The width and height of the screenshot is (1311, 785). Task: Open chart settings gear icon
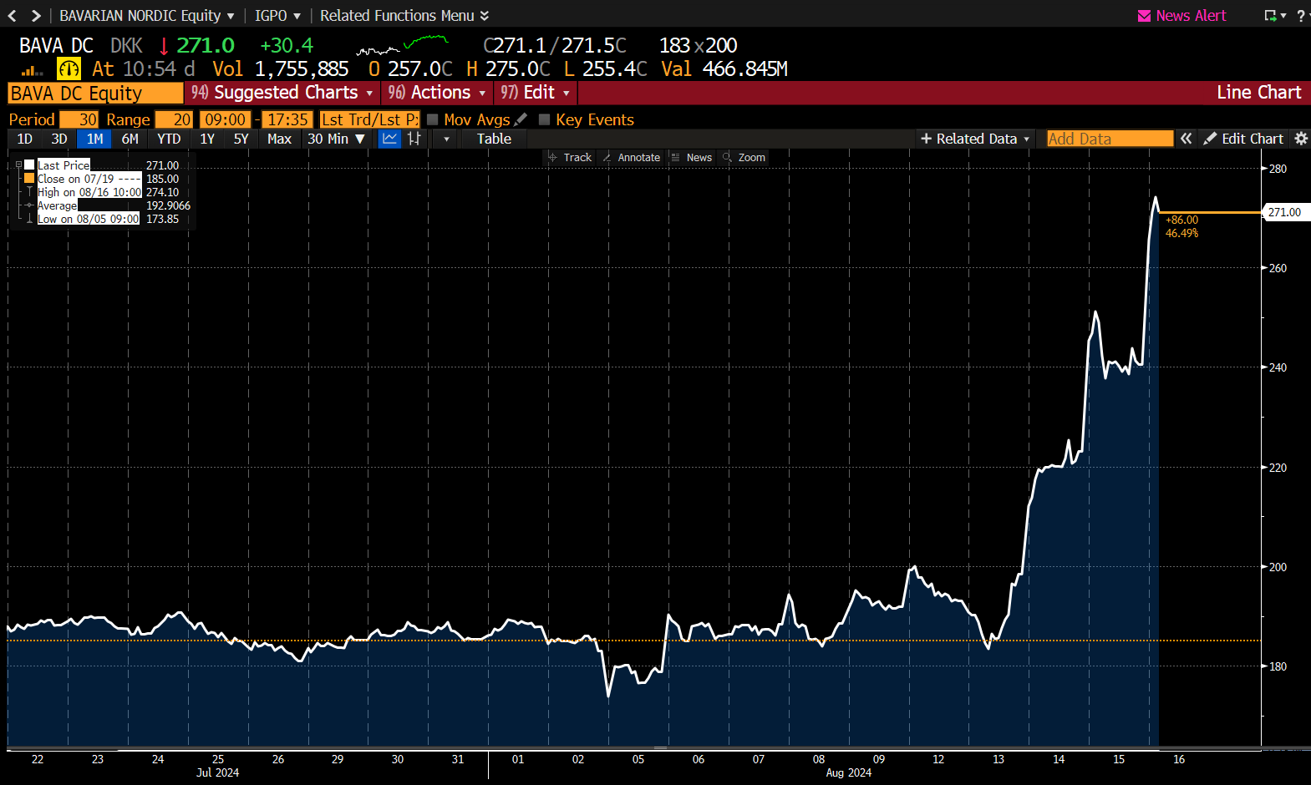point(1300,139)
